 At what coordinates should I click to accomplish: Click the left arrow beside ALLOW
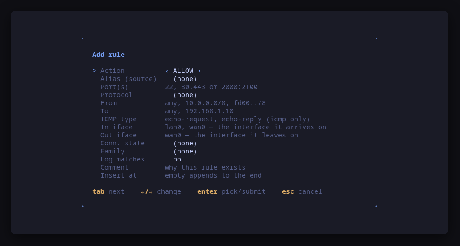[167, 71]
